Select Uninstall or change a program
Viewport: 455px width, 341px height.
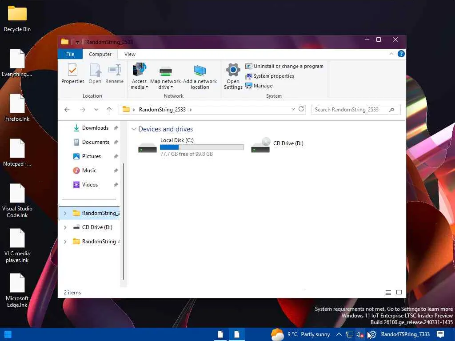[x=284, y=66]
